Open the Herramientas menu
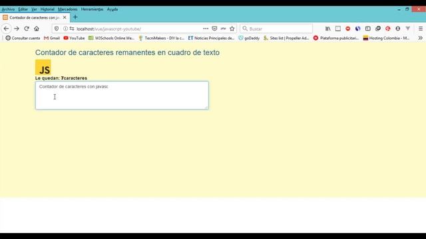Screen dimensions: 426x239 (x=92, y=9)
